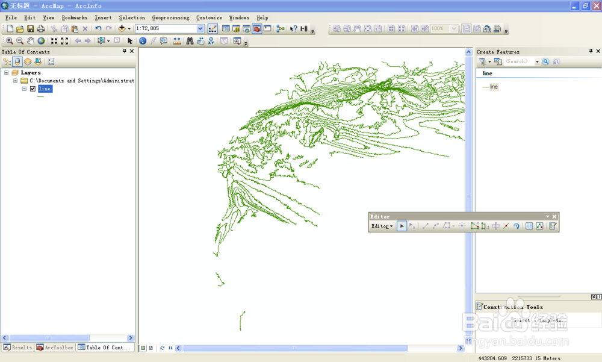The height and width of the screenshot is (362, 602).
Task: Collapse the Layers tree node
Action: [x=7, y=72]
